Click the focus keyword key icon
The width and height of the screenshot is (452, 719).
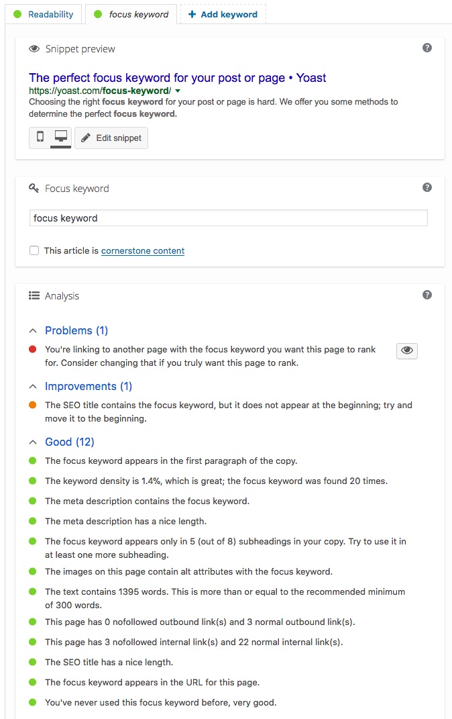pos(34,188)
